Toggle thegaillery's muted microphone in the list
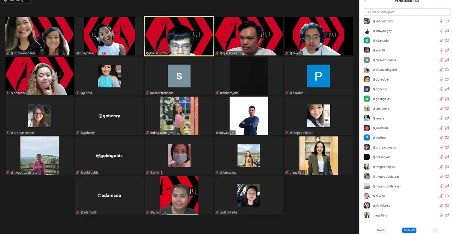The width and height of the screenshot is (452, 234). tap(441, 215)
